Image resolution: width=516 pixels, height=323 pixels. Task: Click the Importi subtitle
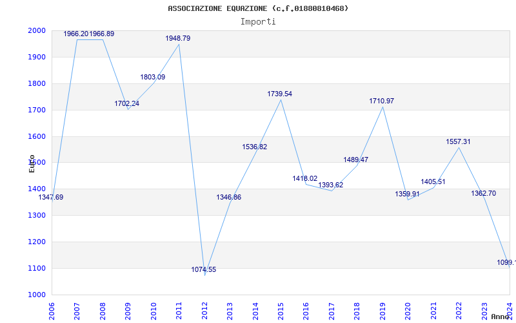click(x=258, y=22)
